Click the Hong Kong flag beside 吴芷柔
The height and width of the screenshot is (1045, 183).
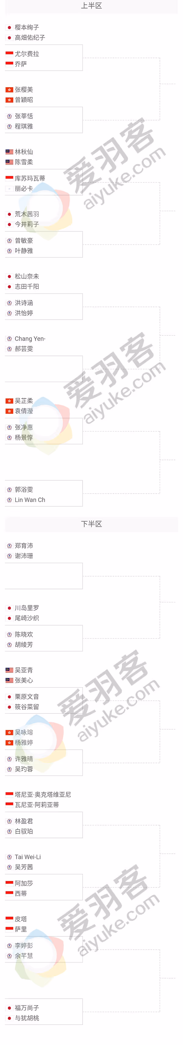pyautogui.click(x=9, y=401)
